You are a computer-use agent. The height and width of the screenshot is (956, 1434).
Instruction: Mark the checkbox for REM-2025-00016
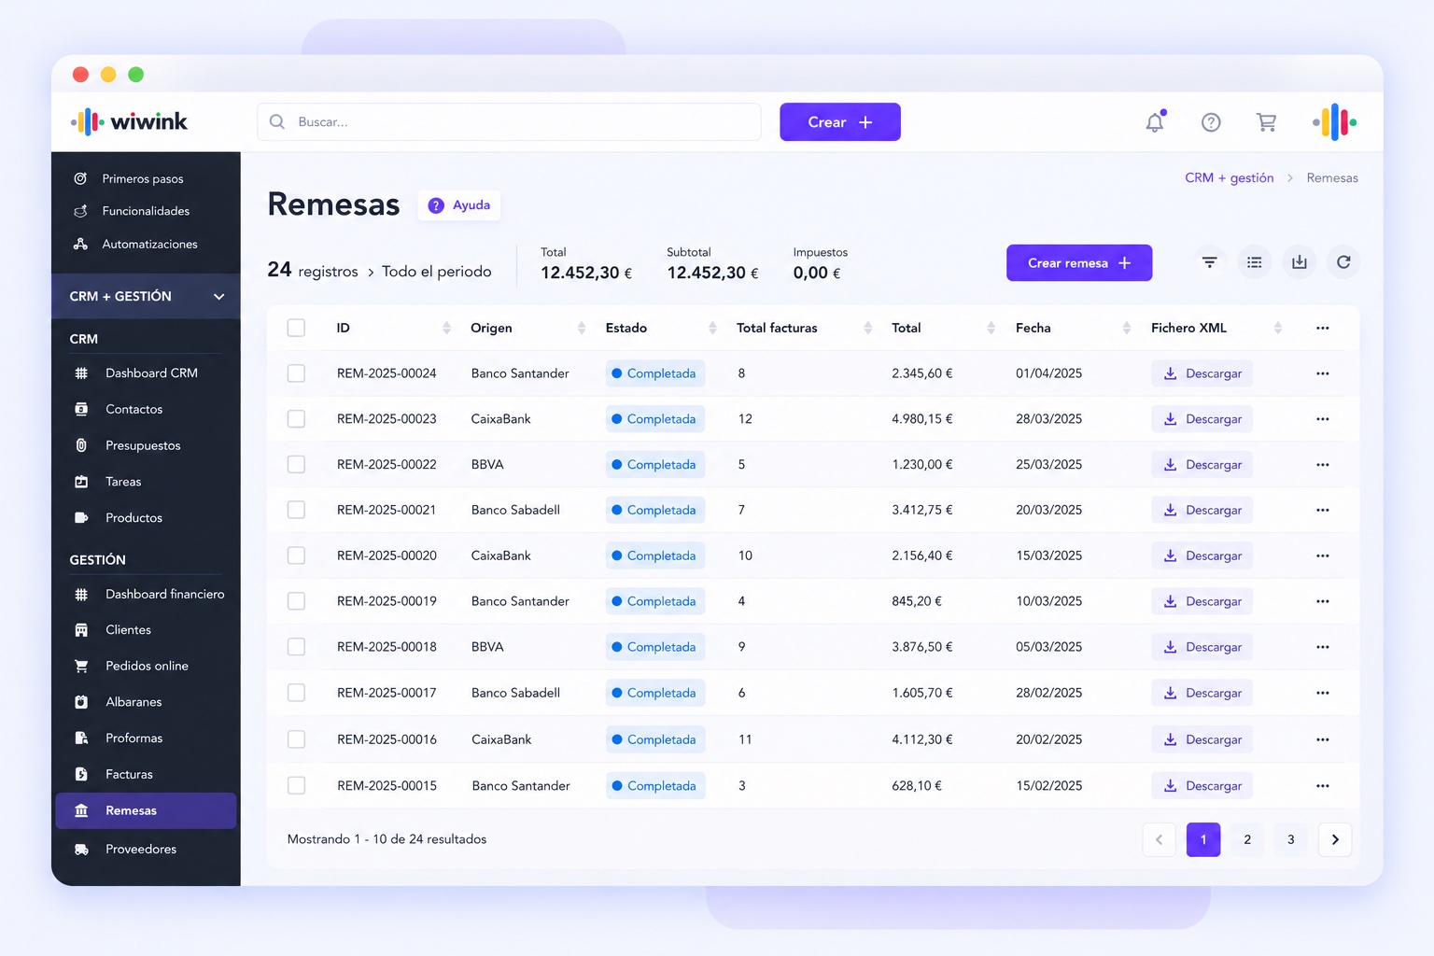(296, 739)
